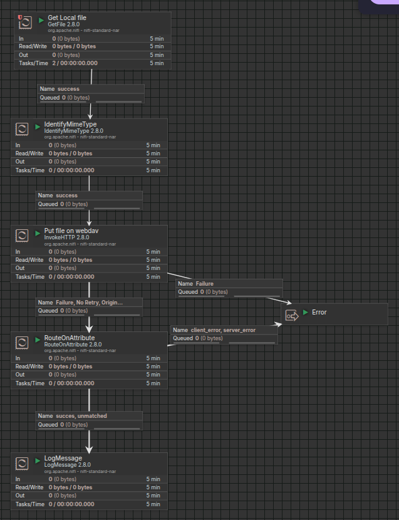Select the success connection below Get Local file
The height and width of the screenshot is (520, 399).
[x=91, y=93]
